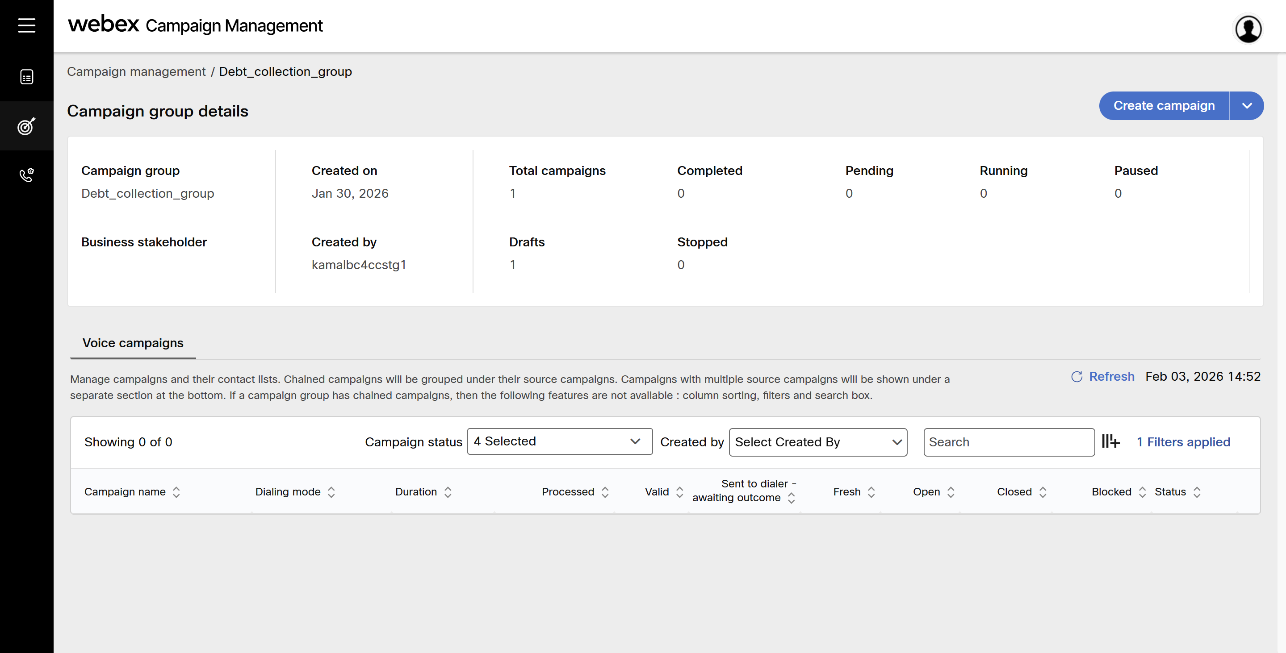1286x653 pixels.
Task: Click the Refresh circular arrow icon
Action: coord(1077,377)
